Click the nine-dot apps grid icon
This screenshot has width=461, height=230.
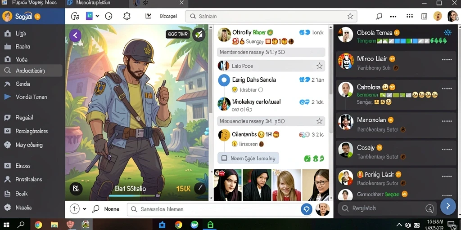click(409, 16)
